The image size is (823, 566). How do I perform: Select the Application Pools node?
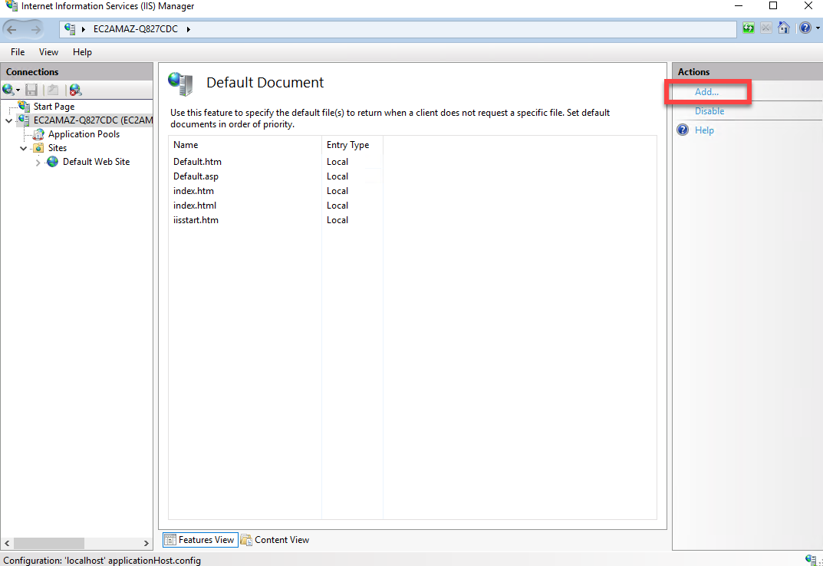tap(84, 134)
